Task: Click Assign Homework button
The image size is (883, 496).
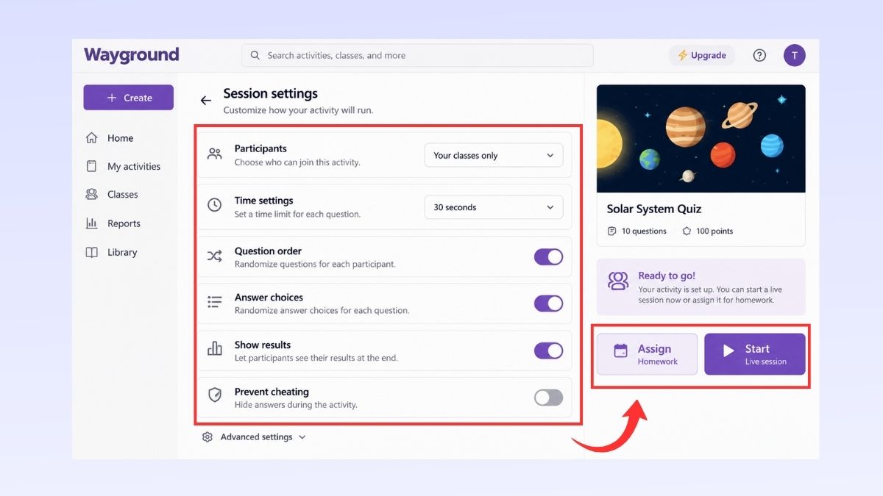Action: pos(647,354)
